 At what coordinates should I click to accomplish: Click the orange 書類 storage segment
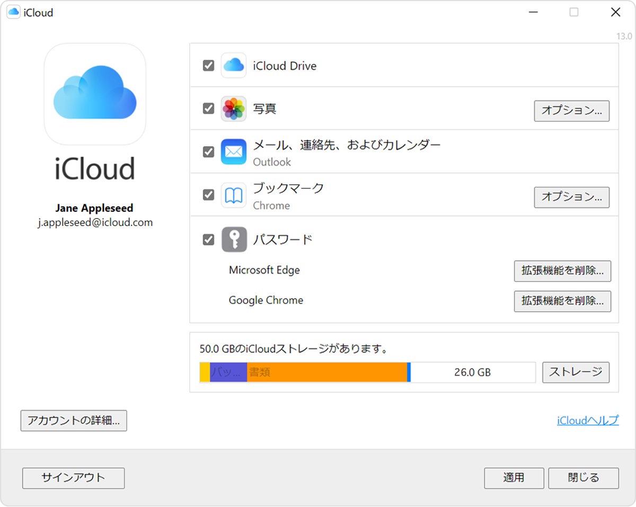327,372
